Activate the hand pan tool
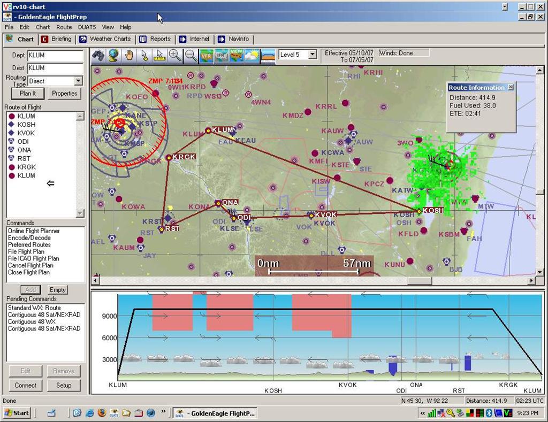548x422 pixels. [x=129, y=56]
